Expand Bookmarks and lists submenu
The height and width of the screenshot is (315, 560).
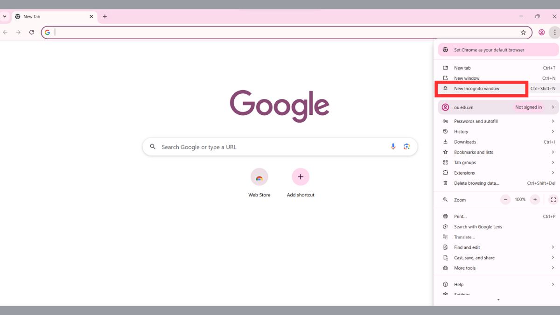coord(498,152)
